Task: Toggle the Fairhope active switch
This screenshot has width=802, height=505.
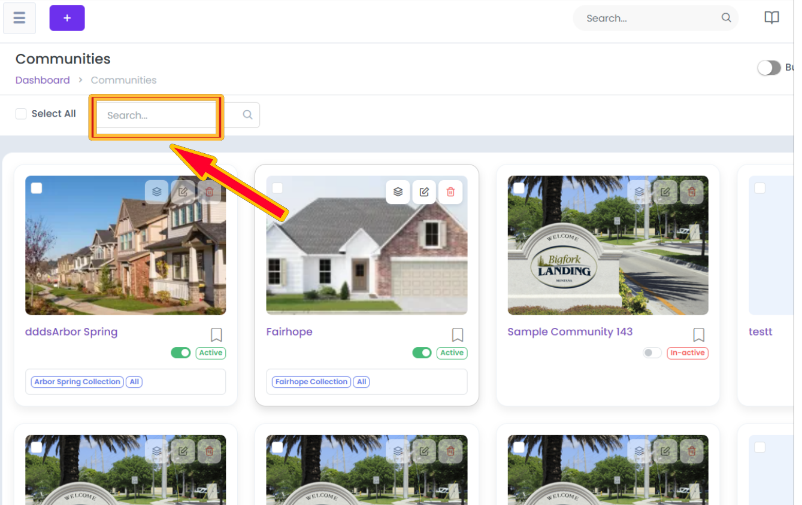Action: coord(422,353)
